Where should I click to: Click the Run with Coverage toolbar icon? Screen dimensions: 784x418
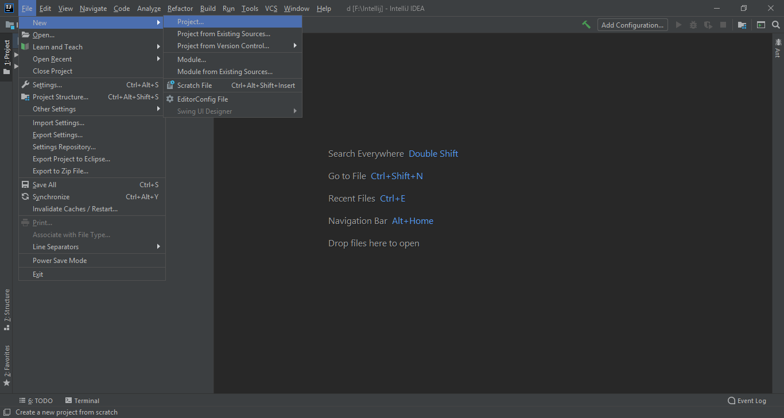708,25
